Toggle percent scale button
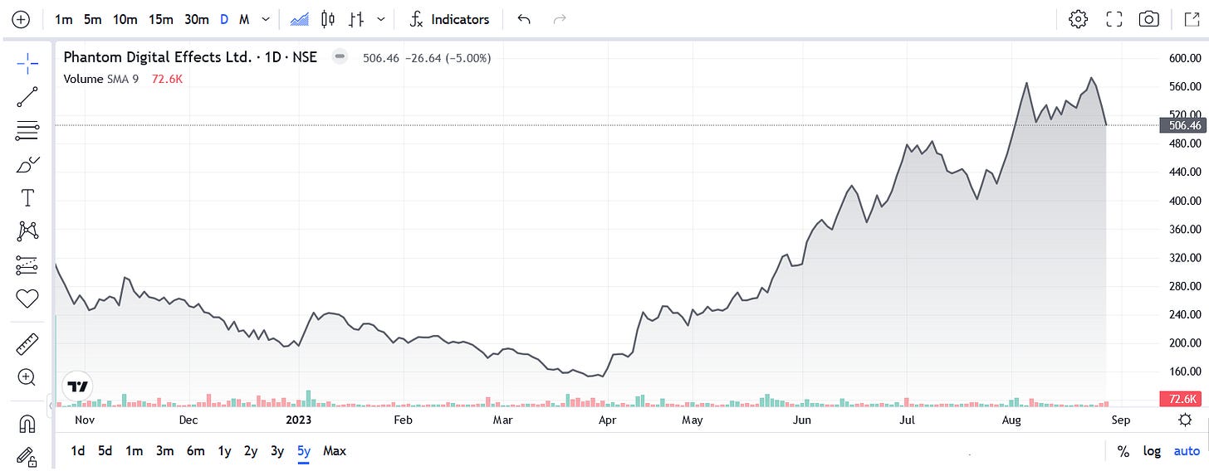The width and height of the screenshot is (1209, 471). [1123, 452]
